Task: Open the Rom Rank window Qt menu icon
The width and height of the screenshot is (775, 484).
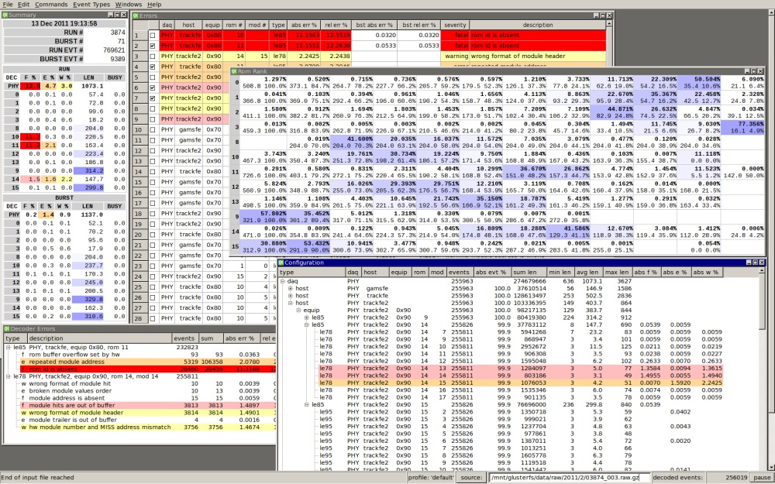Action: 234,71
